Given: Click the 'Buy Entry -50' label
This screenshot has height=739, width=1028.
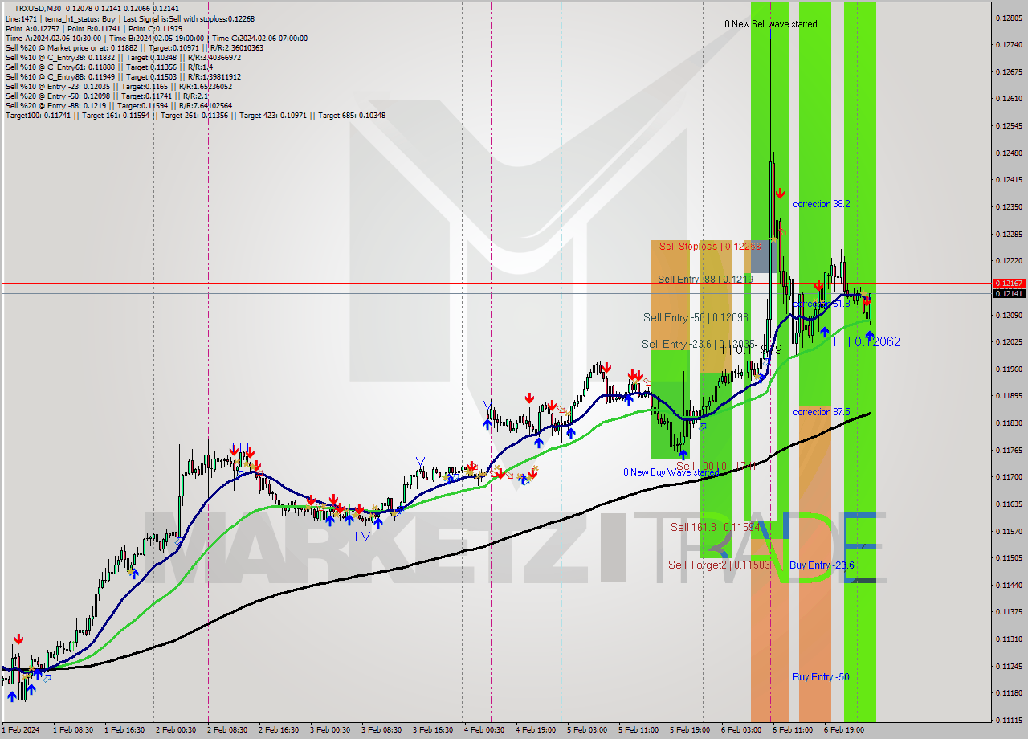Looking at the screenshot, I should pos(821,676).
